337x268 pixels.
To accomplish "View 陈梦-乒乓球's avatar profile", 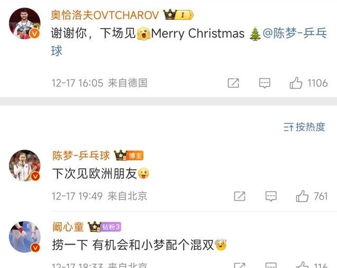I will pyautogui.click(x=24, y=166).
